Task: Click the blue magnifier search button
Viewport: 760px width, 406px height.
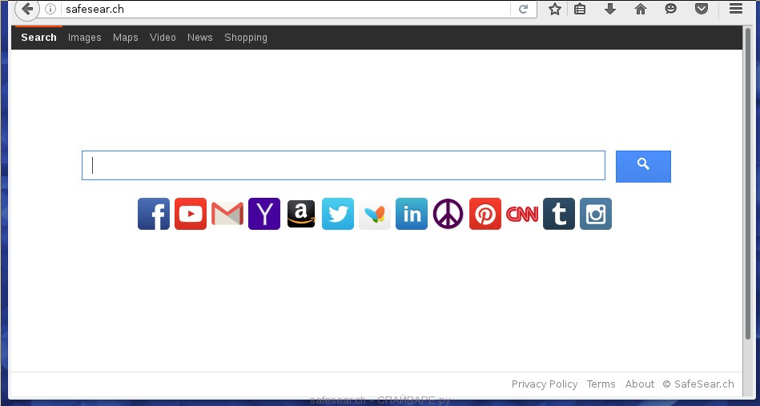Action: (x=643, y=167)
